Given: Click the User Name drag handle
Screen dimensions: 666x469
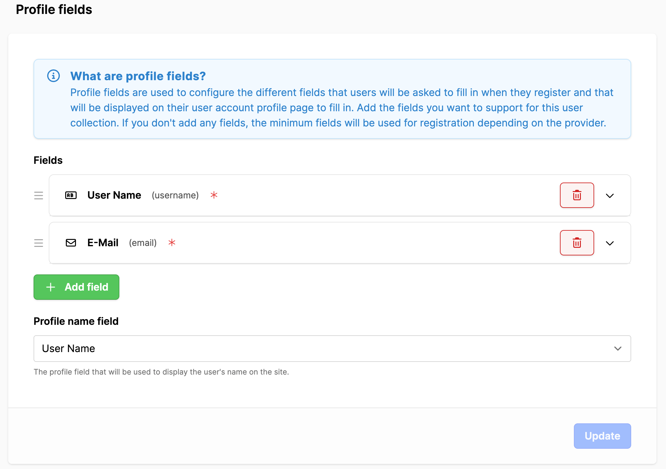Looking at the screenshot, I should pos(39,195).
